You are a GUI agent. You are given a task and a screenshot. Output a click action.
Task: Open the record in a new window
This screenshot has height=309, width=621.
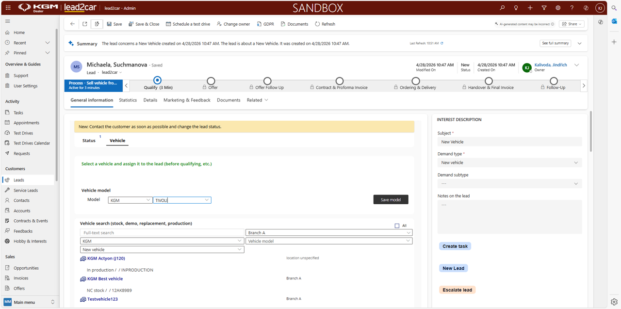[85, 24]
